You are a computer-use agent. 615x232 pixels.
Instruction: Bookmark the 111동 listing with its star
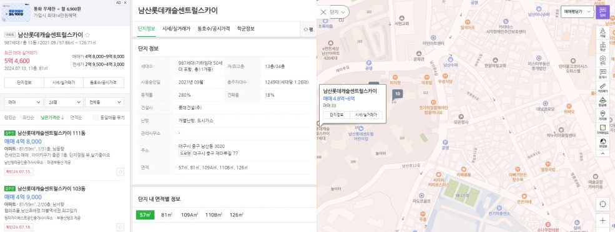point(121,172)
